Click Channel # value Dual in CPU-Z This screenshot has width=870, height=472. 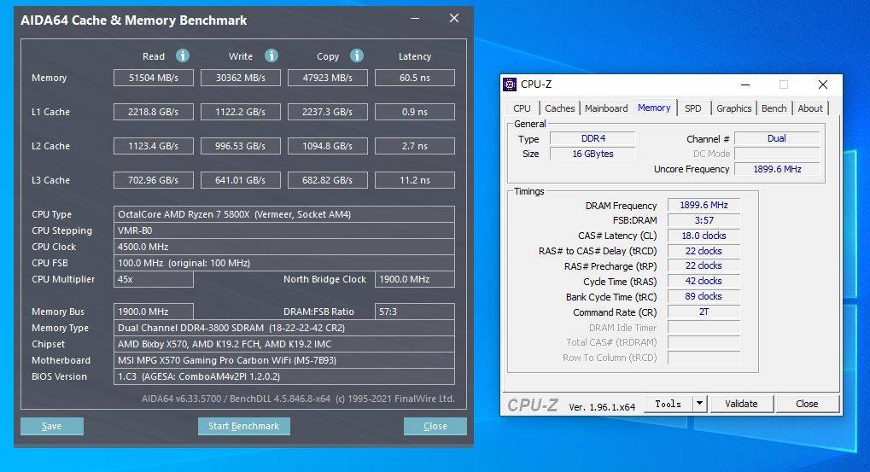777,138
